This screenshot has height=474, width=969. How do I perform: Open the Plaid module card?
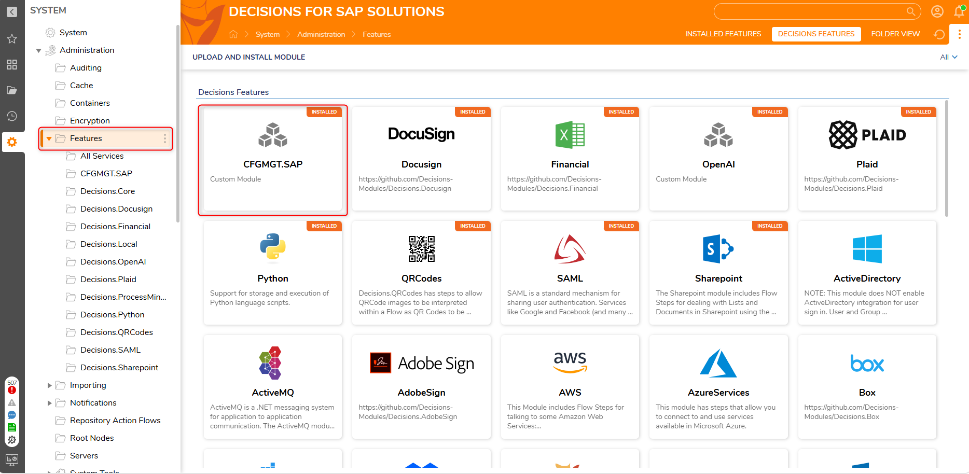[x=867, y=159]
